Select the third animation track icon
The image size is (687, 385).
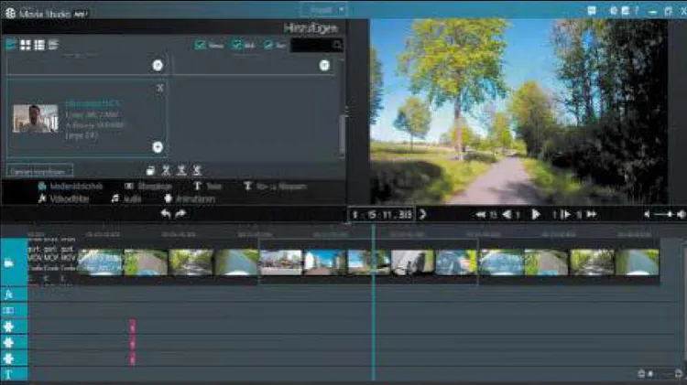click(x=8, y=358)
